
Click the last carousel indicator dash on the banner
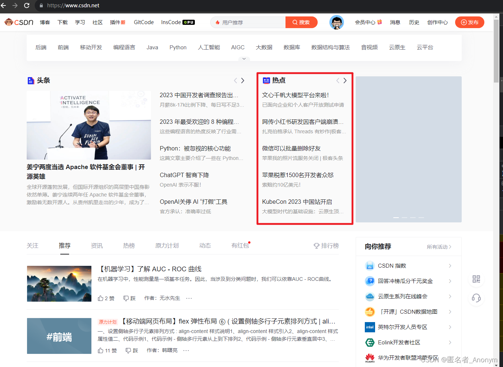[x=421, y=218]
